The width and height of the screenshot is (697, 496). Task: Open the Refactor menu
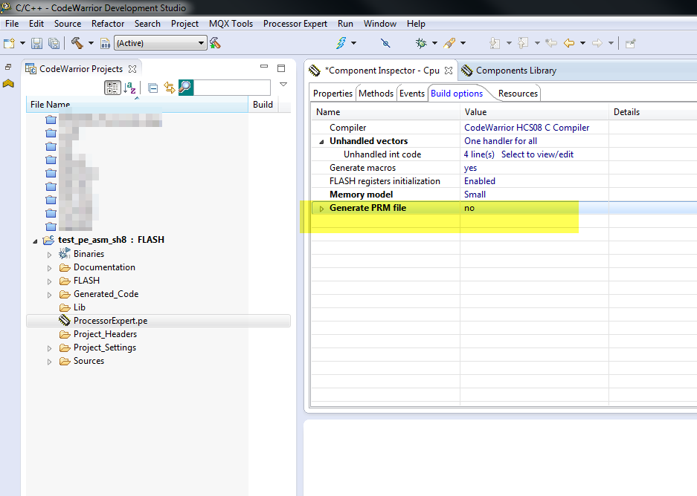click(108, 24)
